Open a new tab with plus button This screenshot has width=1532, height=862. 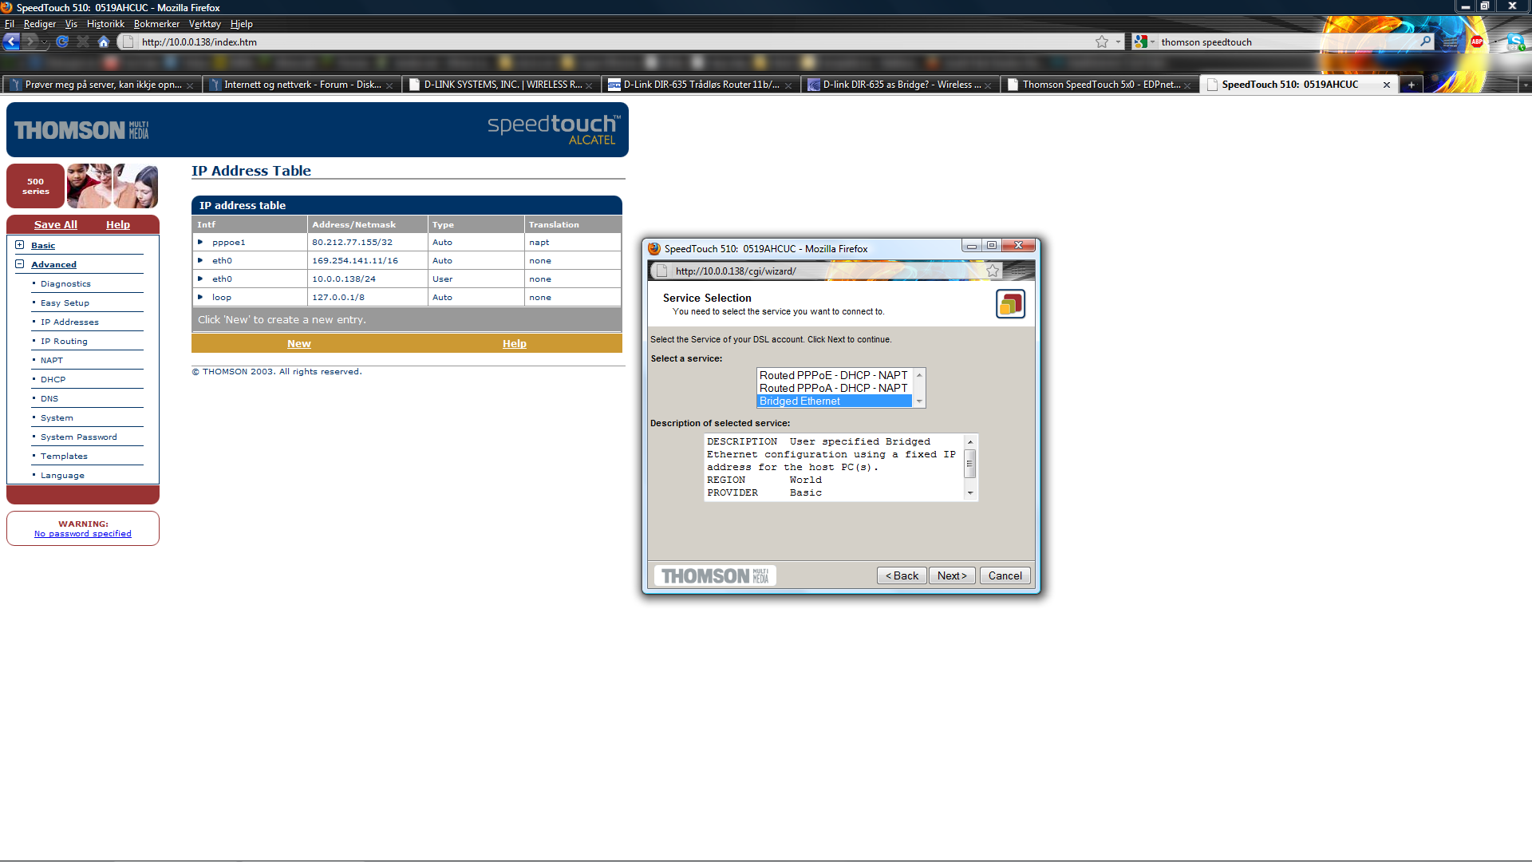pyautogui.click(x=1411, y=85)
